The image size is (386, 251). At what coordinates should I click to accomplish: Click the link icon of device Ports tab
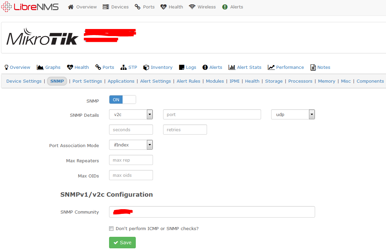(x=98, y=67)
